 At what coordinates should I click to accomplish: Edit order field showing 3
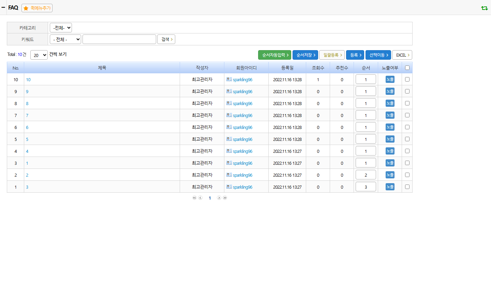tap(366, 187)
